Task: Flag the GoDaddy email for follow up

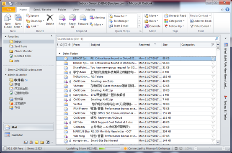Action: pos(213,127)
